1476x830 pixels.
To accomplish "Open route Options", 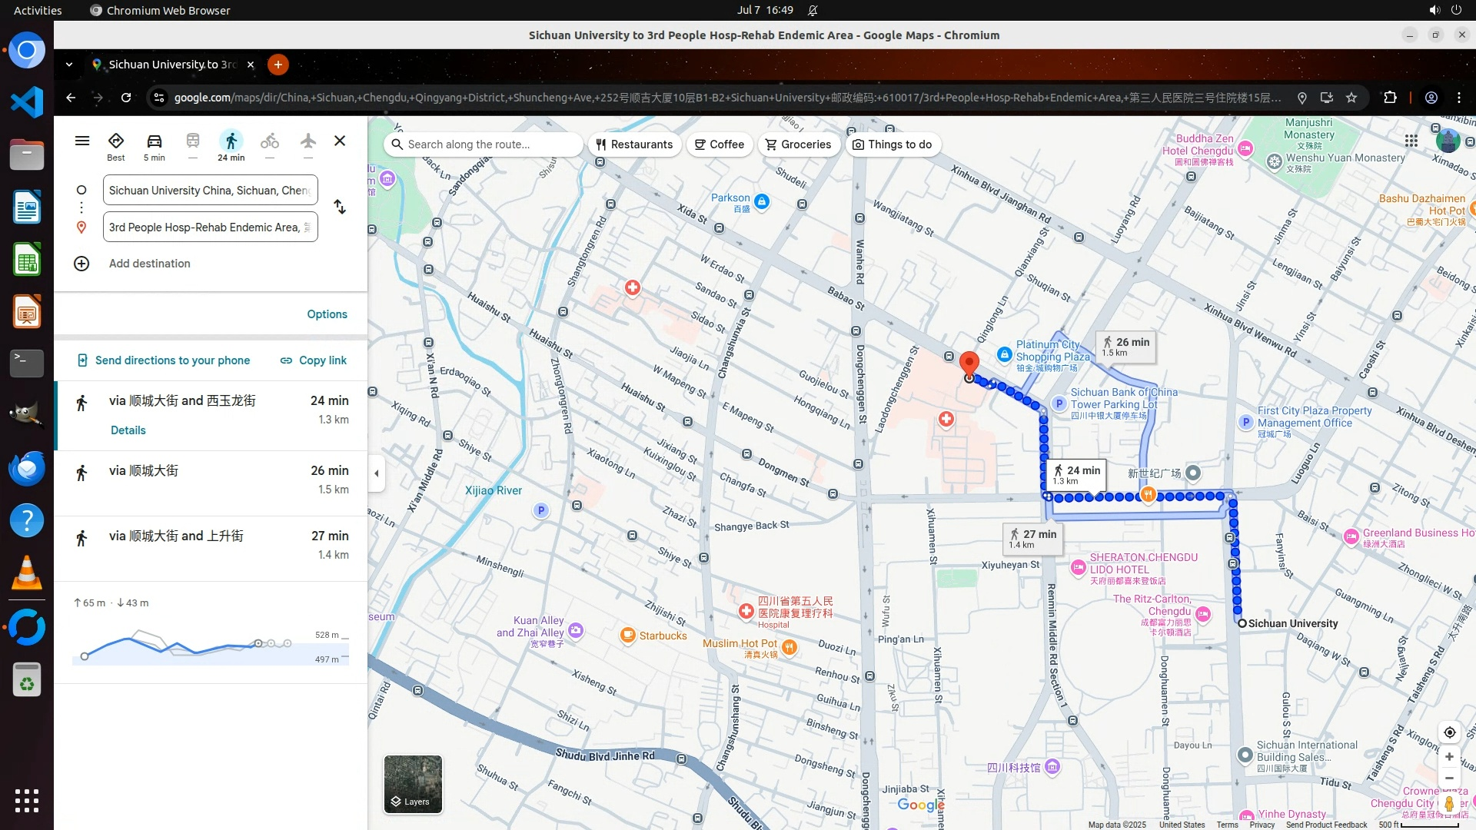I will point(327,314).
